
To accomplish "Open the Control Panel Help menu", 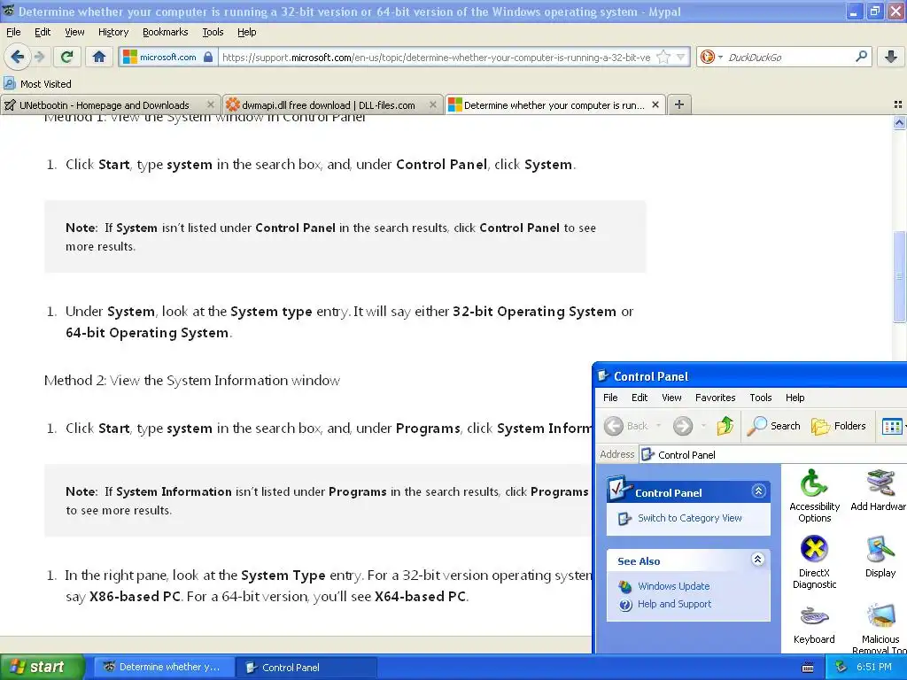I will coord(795,398).
